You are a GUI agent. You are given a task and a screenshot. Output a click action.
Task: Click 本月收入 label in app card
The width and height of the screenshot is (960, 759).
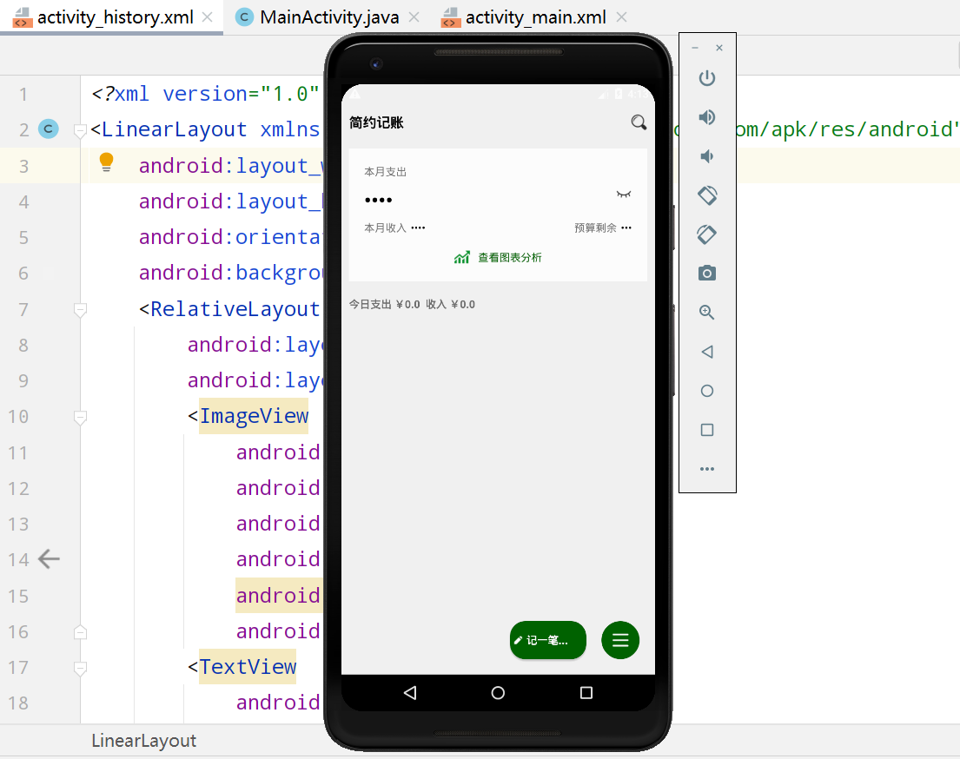[x=385, y=228]
